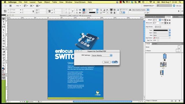Image resolution: width=185 pixels, height=104 pixels.
Task: Select the Line tool
Action: (3, 33)
